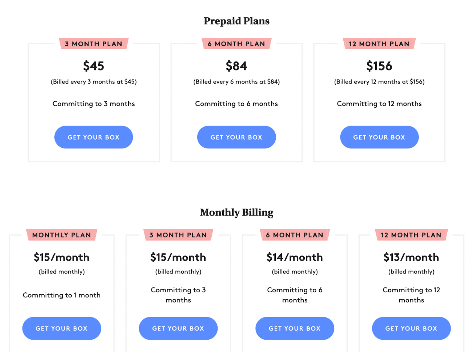Click the billed monthly note under $14/month
The image size is (466, 352).
[295, 271]
